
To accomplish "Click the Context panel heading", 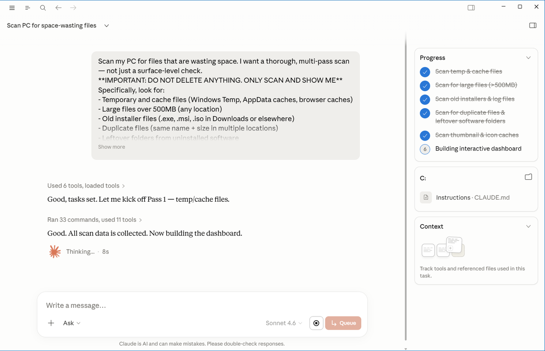I will point(432,227).
